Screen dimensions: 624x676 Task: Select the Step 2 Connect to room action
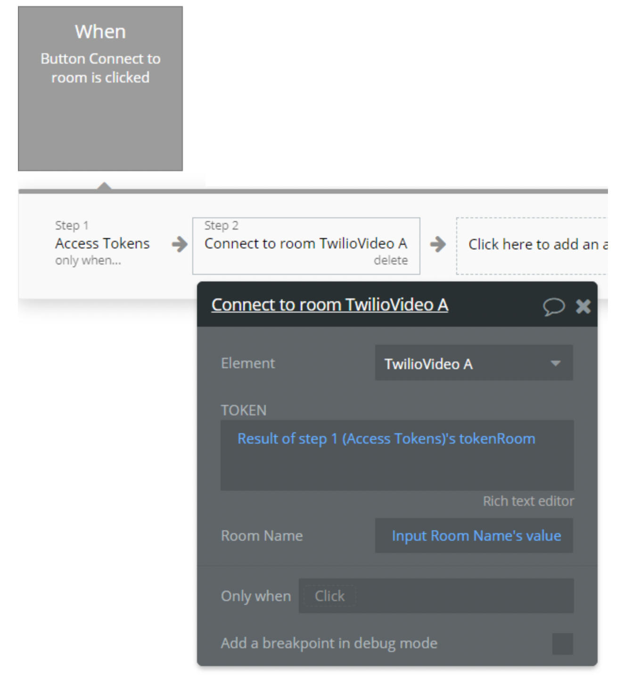[305, 243]
